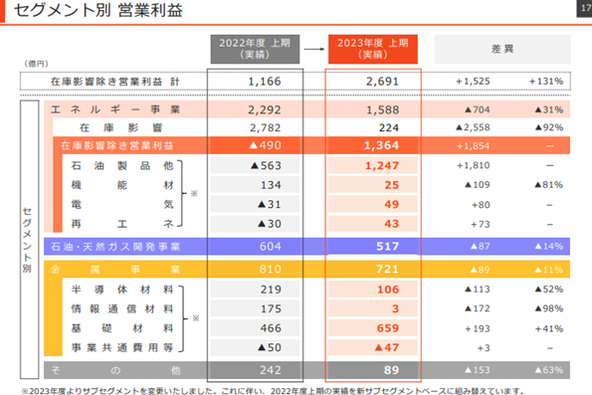This screenshot has height=395, width=592.
Task: Select the 事業共通費用等 row label
Action: tap(122, 348)
